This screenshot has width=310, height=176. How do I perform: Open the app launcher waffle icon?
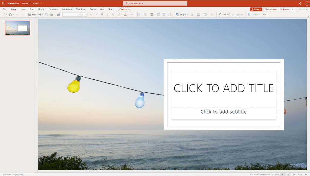[x=3, y=3]
